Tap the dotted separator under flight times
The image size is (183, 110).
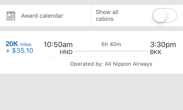111,56
